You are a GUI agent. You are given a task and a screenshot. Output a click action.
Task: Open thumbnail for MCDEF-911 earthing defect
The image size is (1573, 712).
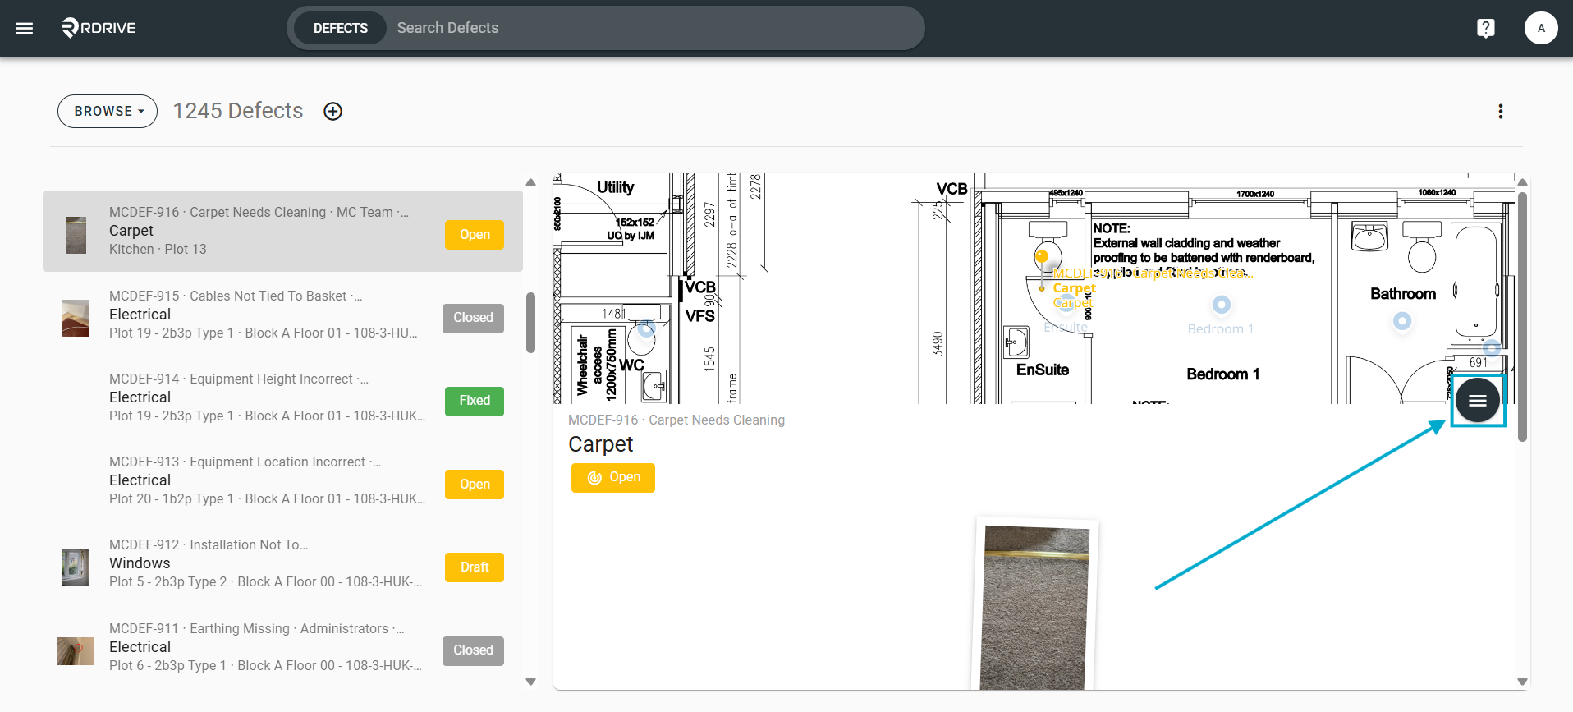pyautogui.click(x=76, y=650)
